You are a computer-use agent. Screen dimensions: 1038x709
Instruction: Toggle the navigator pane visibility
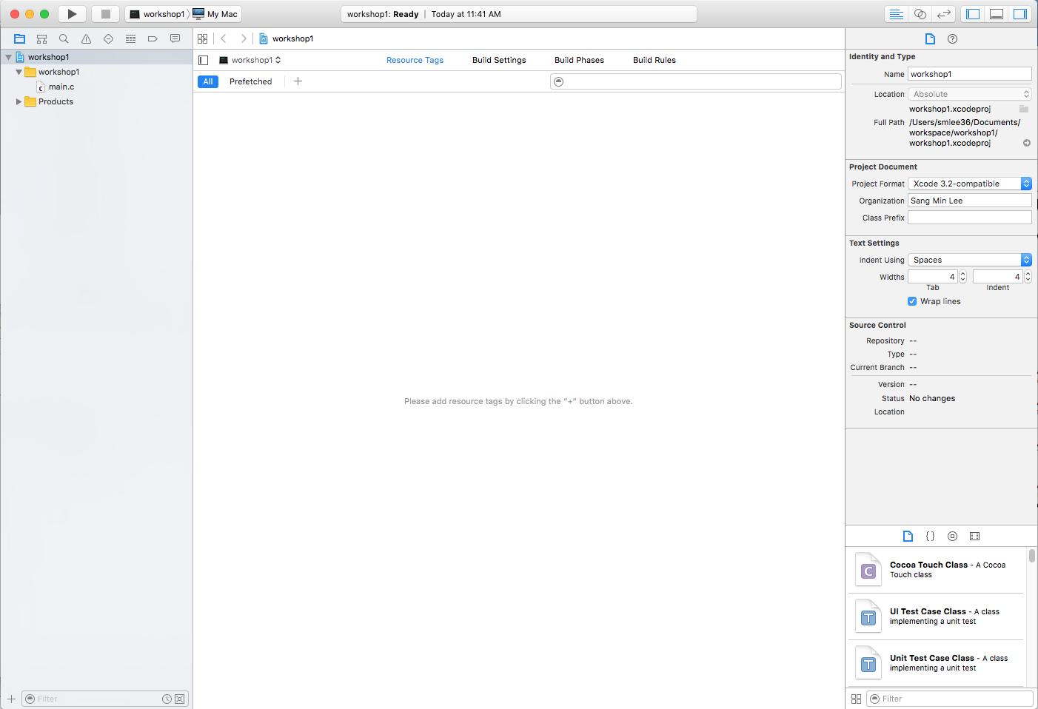[x=973, y=14]
